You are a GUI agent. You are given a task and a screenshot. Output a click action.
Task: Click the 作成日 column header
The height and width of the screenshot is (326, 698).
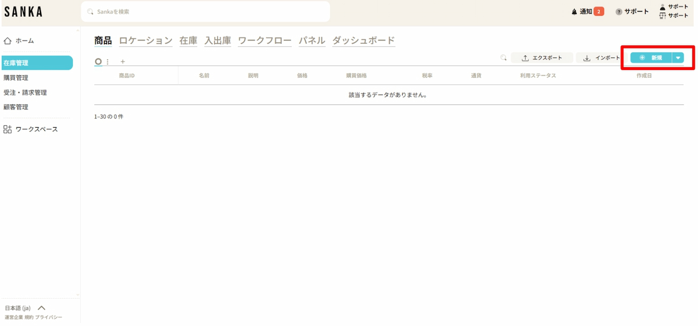[644, 75]
